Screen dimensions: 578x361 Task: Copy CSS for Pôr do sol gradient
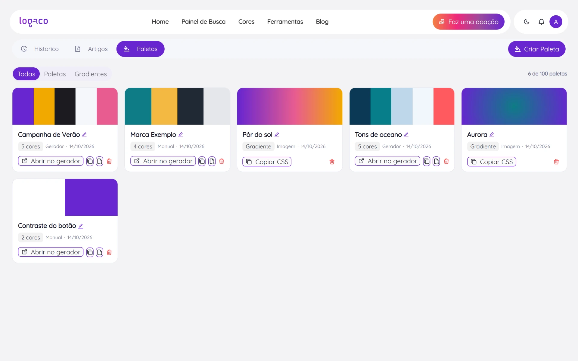(x=267, y=162)
